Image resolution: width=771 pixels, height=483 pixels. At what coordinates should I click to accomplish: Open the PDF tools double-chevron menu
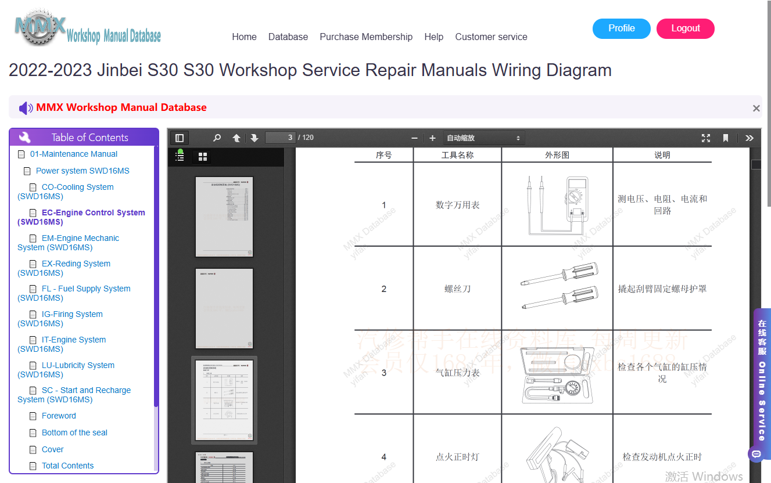tap(750, 138)
